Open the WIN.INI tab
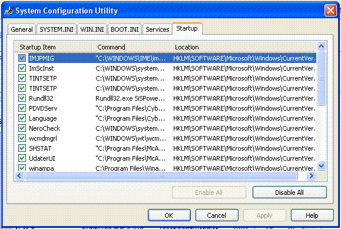This screenshot has height=229, width=341. coord(92,29)
